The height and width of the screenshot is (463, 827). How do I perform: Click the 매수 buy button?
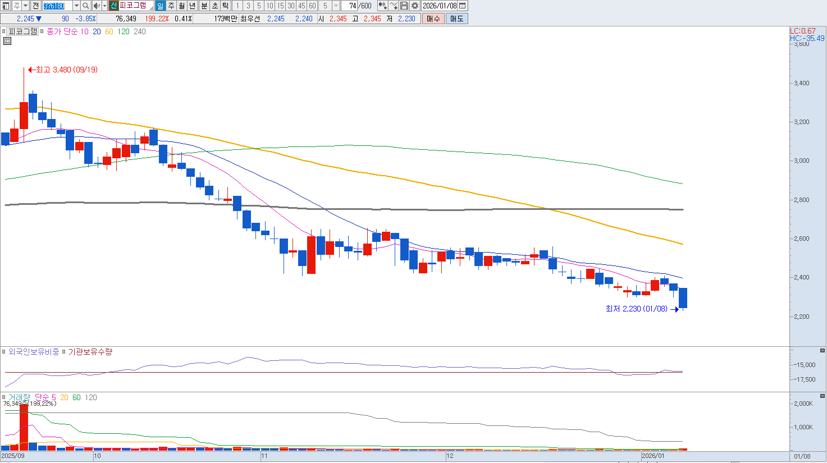point(433,19)
